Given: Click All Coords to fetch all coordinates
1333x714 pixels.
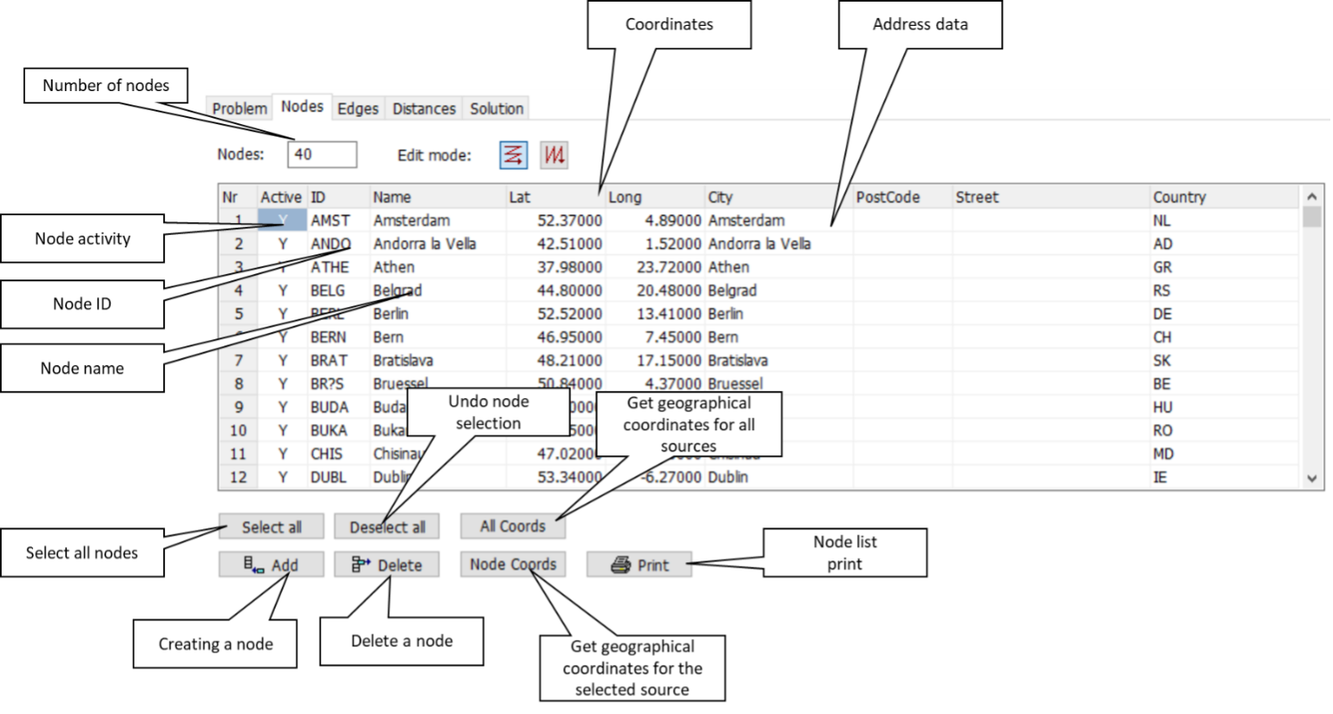Looking at the screenshot, I should (x=513, y=526).
